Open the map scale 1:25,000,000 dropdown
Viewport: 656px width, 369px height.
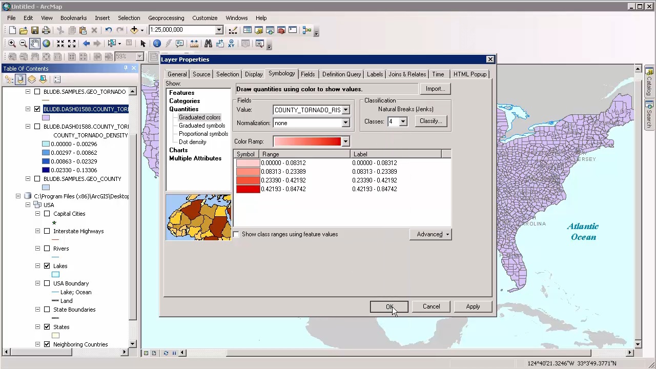pos(219,30)
